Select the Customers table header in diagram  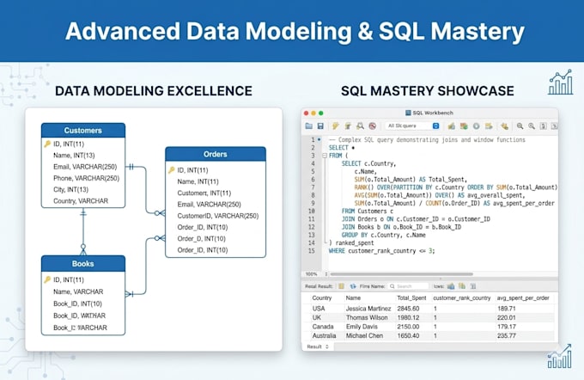[x=83, y=131]
